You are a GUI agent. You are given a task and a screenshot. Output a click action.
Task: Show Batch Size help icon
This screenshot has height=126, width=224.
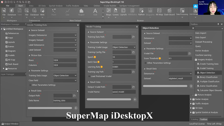pos(99,62)
